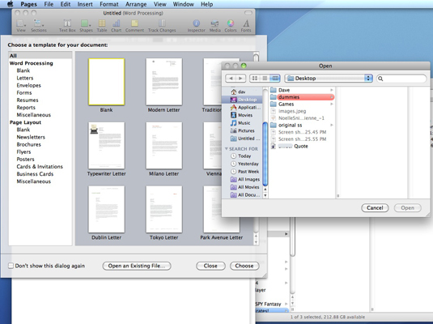Screen dimensions: 433x324
Task: Go forward in the Open dialog
Action: click(x=240, y=79)
